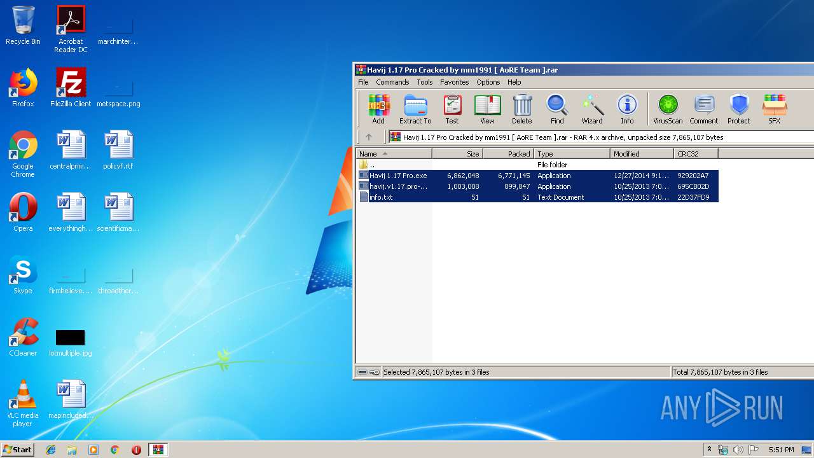Open CCleaner desktop shortcut
Image resolution: width=814 pixels, height=458 pixels.
[23, 337]
